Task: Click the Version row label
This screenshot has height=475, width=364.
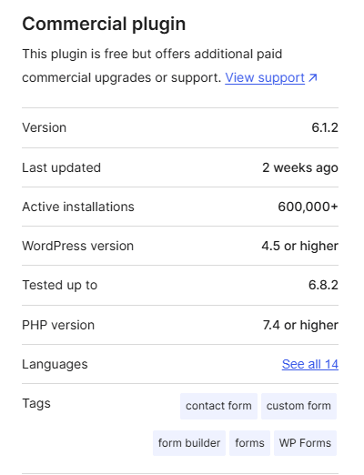Action: [x=45, y=127]
